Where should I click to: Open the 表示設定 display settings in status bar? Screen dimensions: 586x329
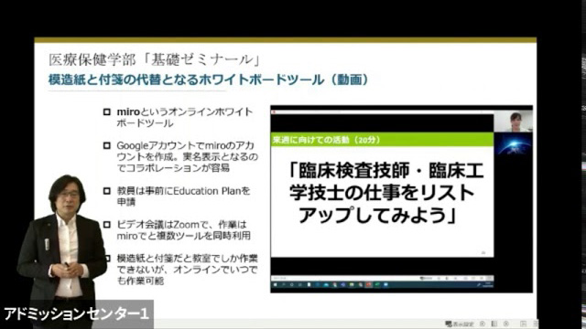pyautogui.click(x=460, y=324)
